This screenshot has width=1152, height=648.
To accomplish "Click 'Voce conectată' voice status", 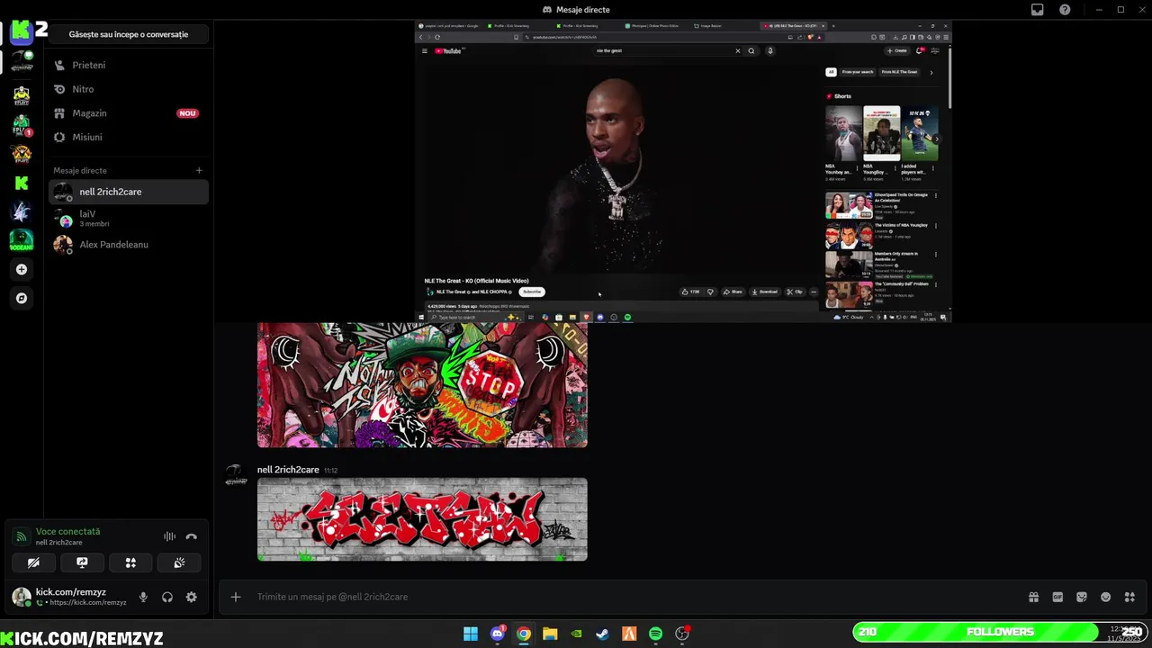I will 67,532.
